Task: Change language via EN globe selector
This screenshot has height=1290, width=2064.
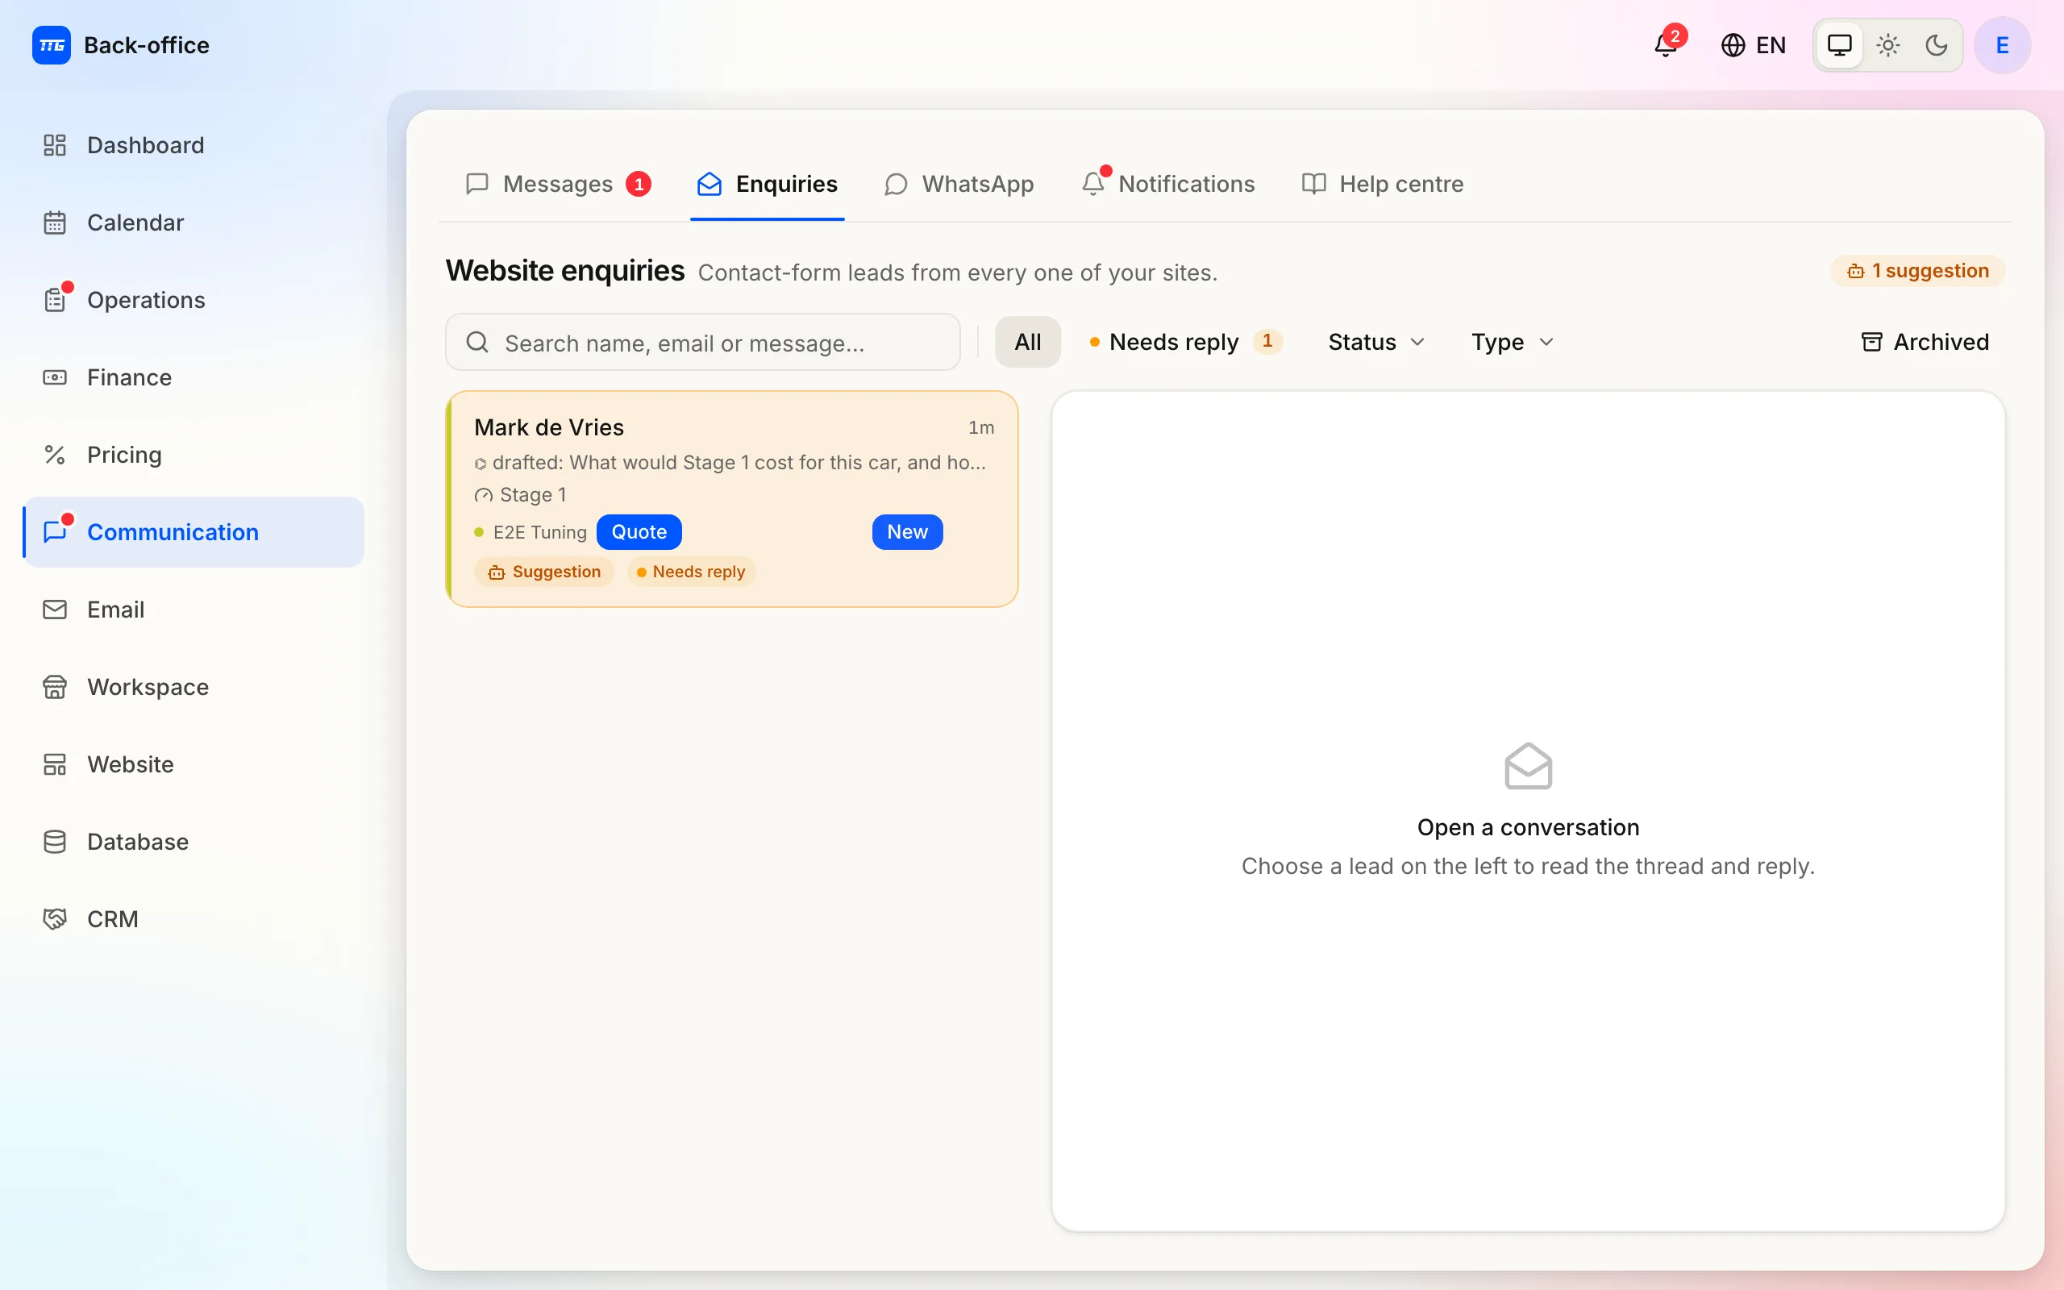Action: click(1753, 45)
